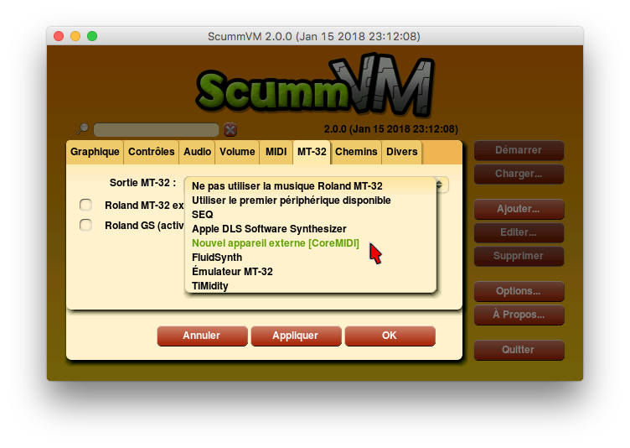Open the Divers tab
The height and width of the screenshot is (448, 630).
tap(402, 152)
